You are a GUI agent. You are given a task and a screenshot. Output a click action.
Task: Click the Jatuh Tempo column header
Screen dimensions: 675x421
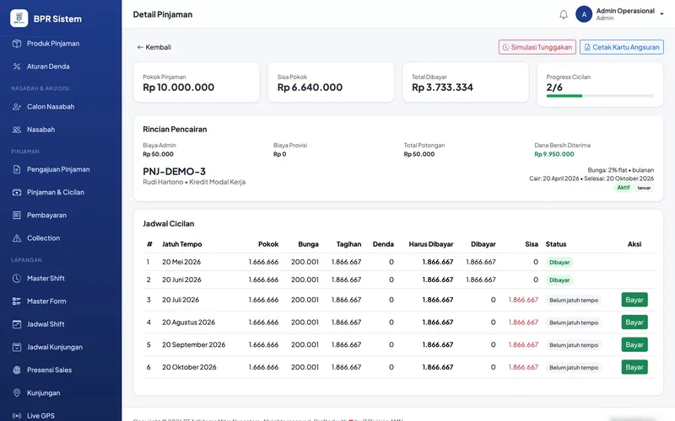pos(181,244)
